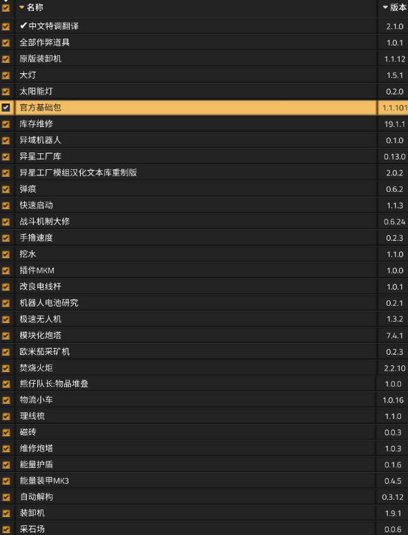Select the 机器人电池研究 mod name

click(49, 303)
